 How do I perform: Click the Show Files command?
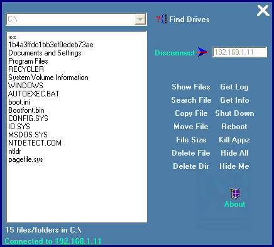[x=191, y=87]
